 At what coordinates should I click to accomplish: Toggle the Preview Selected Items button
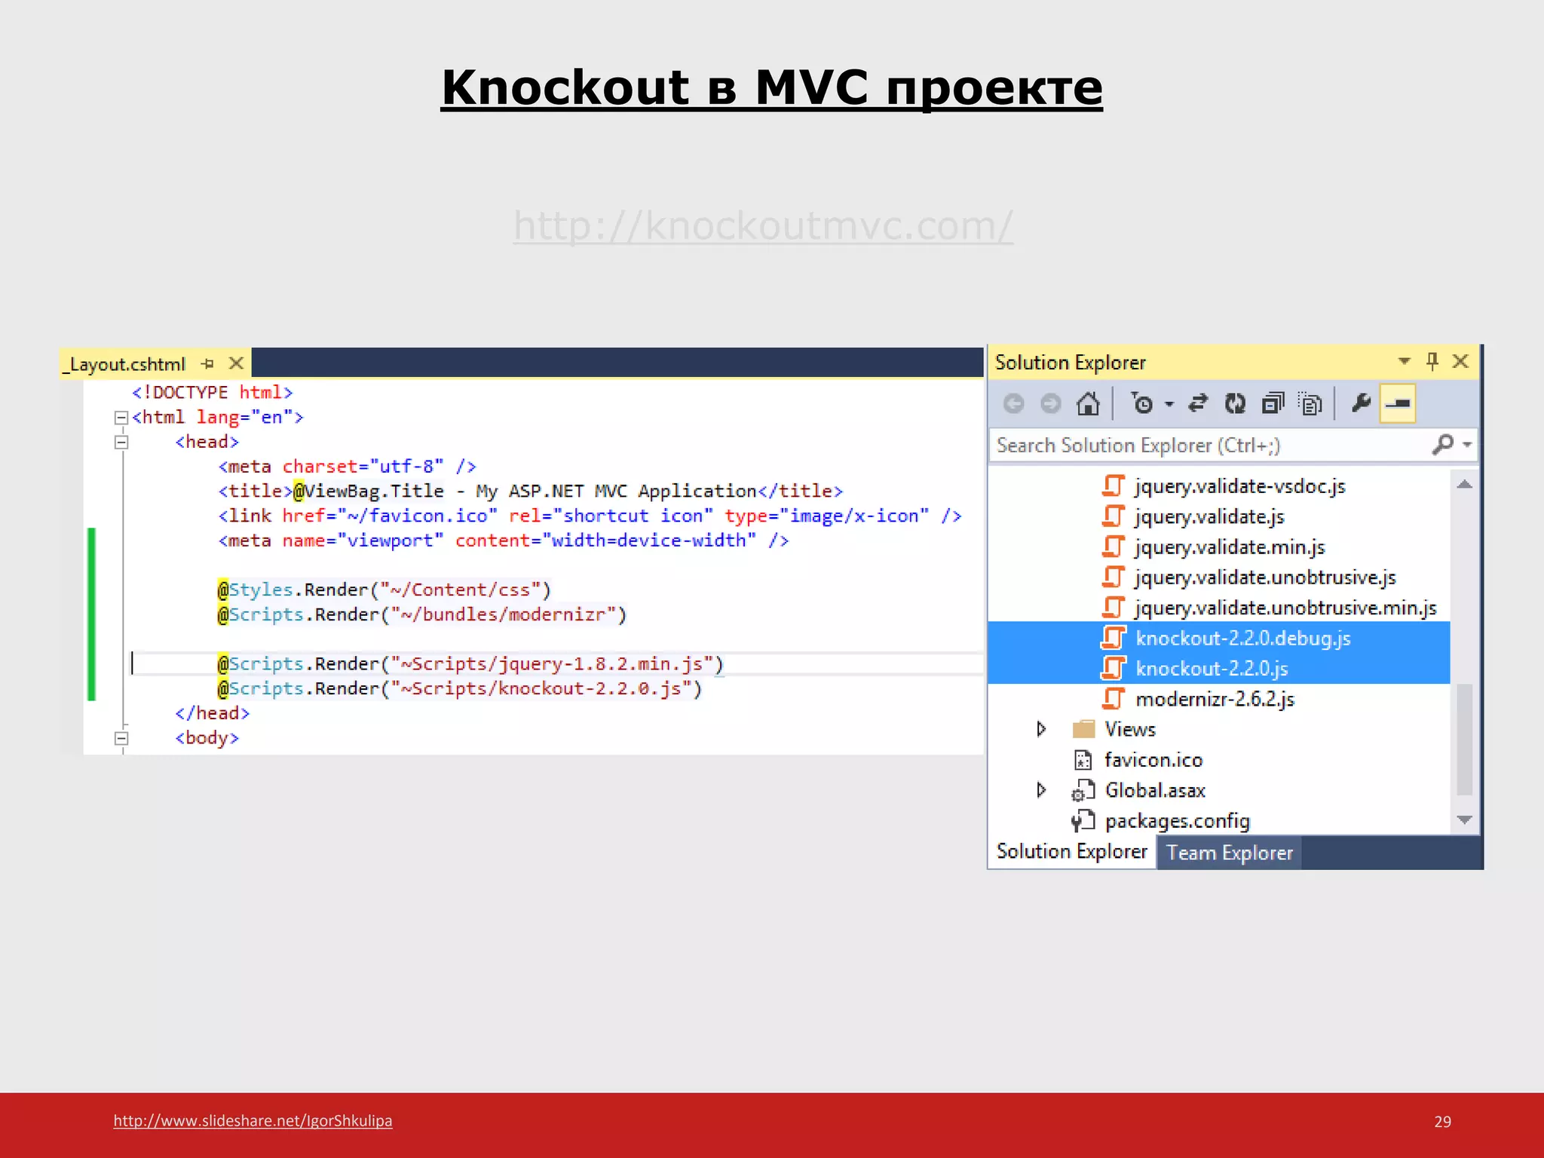pyautogui.click(x=1397, y=403)
